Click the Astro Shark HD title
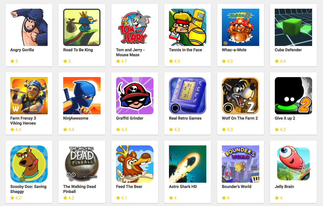This screenshot has width=323, height=206. [183, 186]
